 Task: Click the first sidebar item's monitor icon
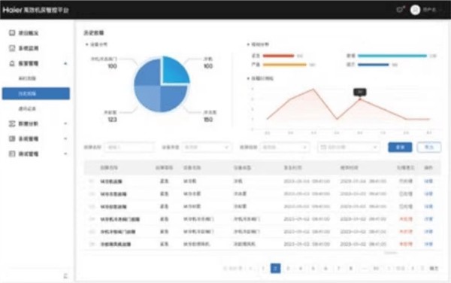[x=12, y=33]
